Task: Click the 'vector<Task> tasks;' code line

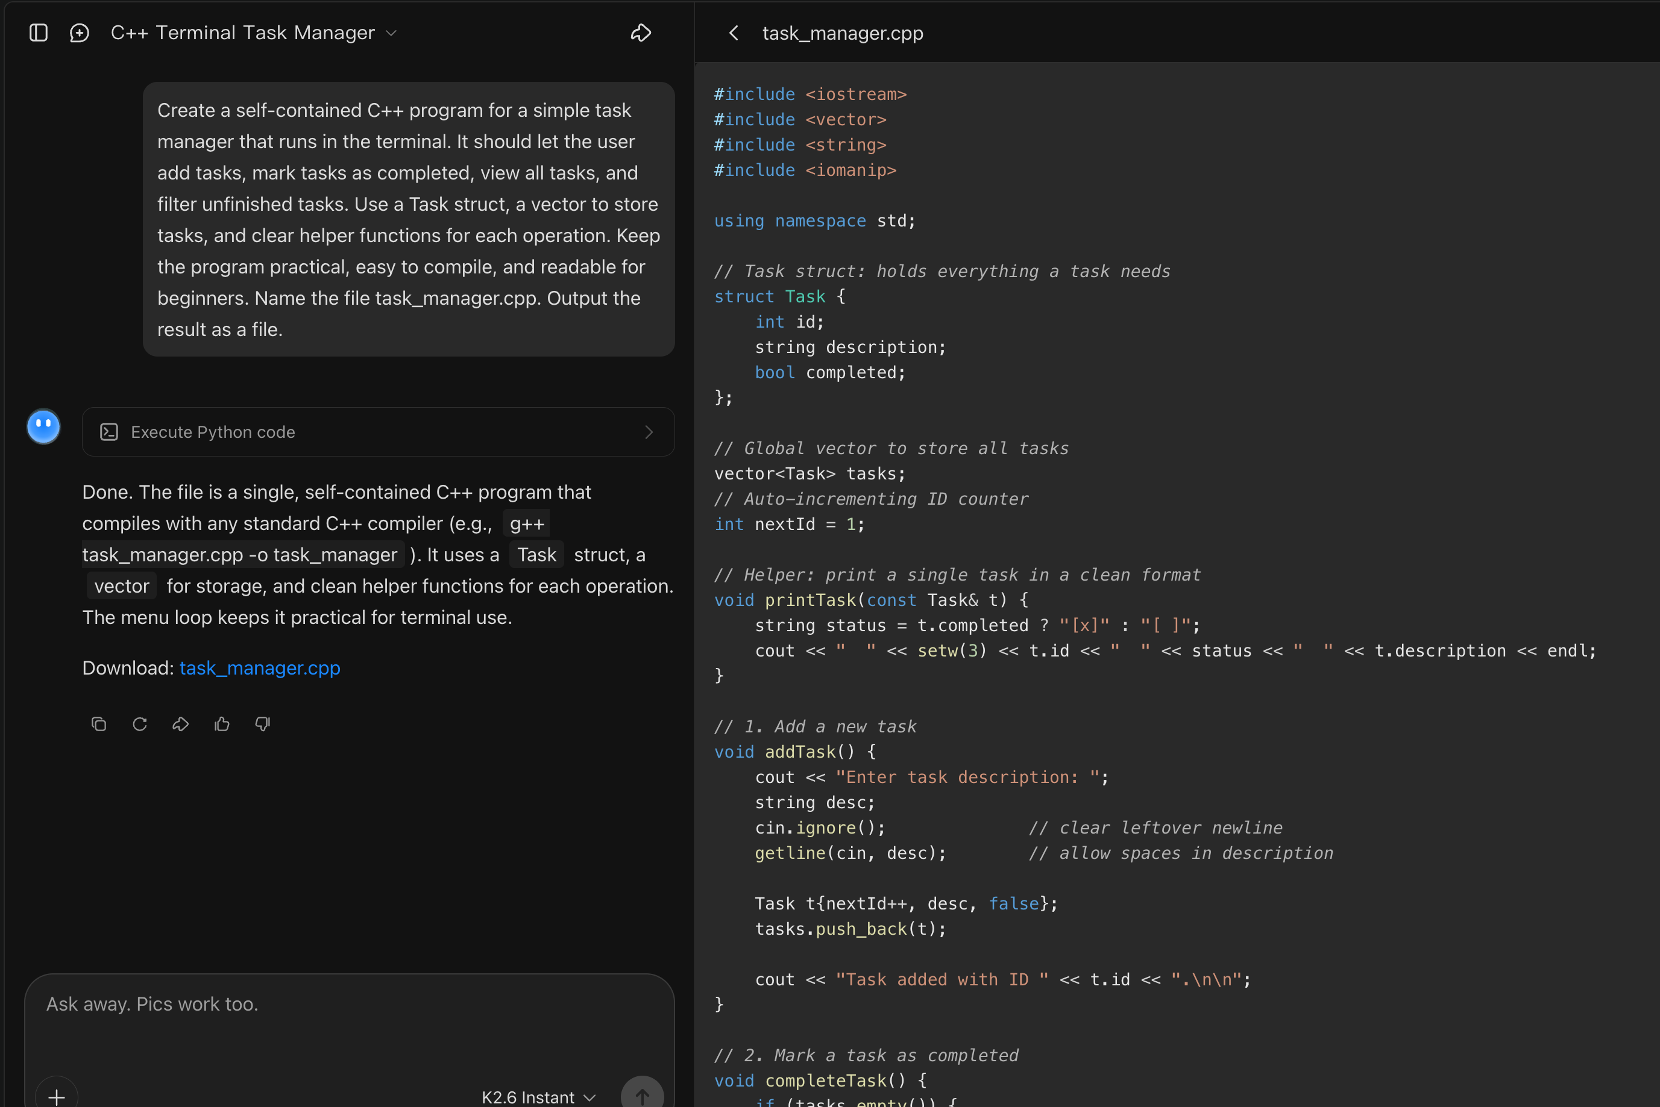Action: pyautogui.click(x=810, y=474)
